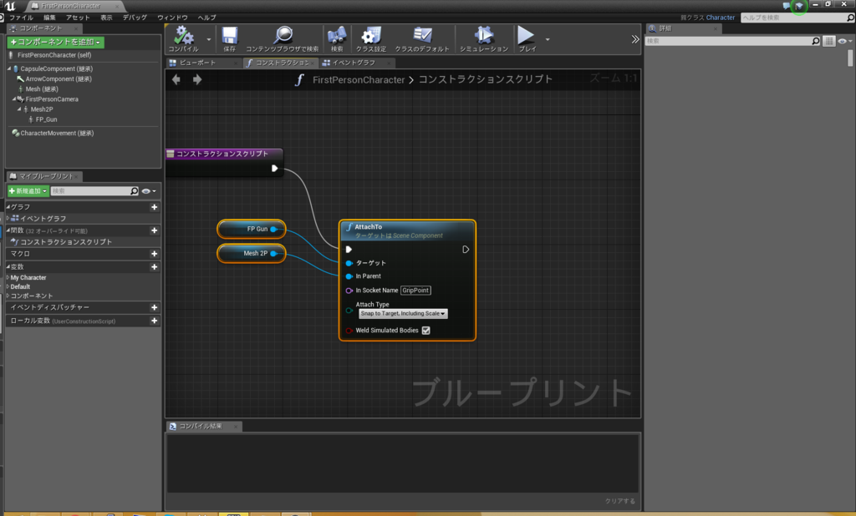Edit In Socket Name GripPoint field
Screen dimensions: 856x516
click(x=415, y=291)
